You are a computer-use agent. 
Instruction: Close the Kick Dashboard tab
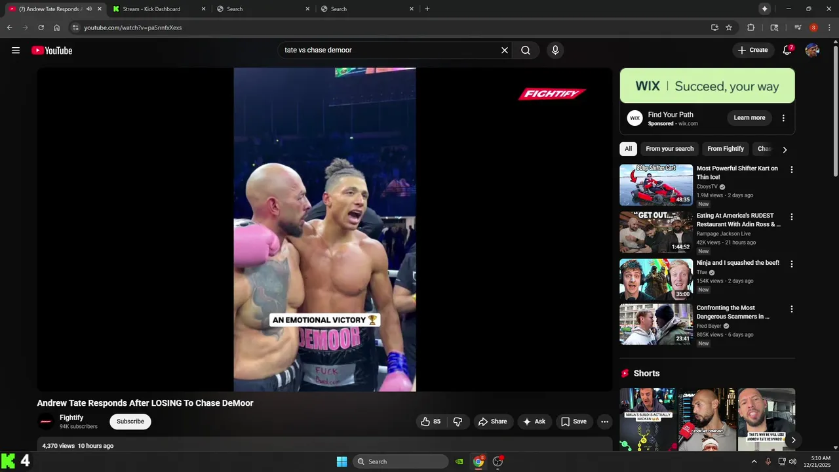203,9
